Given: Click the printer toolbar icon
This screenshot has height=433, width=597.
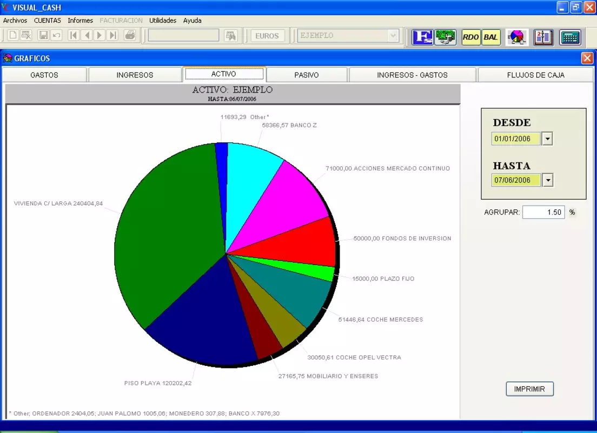Looking at the screenshot, I should point(130,35).
